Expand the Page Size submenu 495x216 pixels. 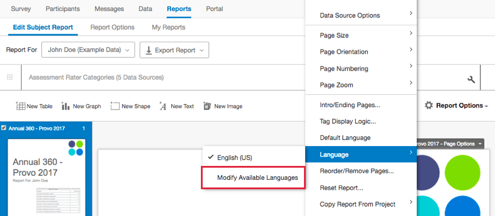[x=361, y=36]
